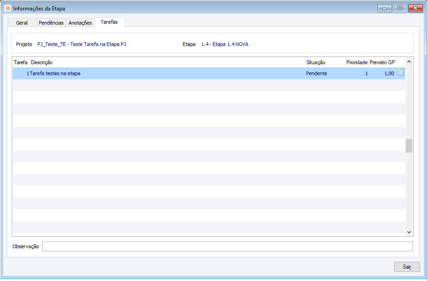Open details icon in Tarefa testes row

click(400, 72)
